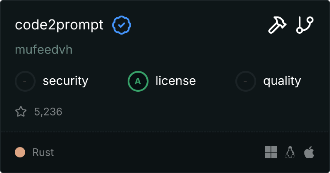This screenshot has height=173, width=330.
Task: Click the hammer tools icon
Action: point(277,26)
